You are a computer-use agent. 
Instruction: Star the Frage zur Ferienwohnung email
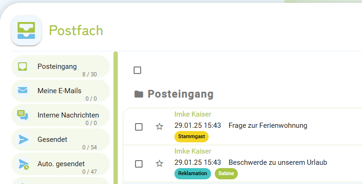pos(159,126)
